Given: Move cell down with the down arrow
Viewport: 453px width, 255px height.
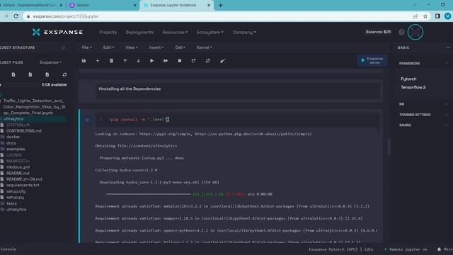Looking at the screenshot, I should [x=139, y=61].
